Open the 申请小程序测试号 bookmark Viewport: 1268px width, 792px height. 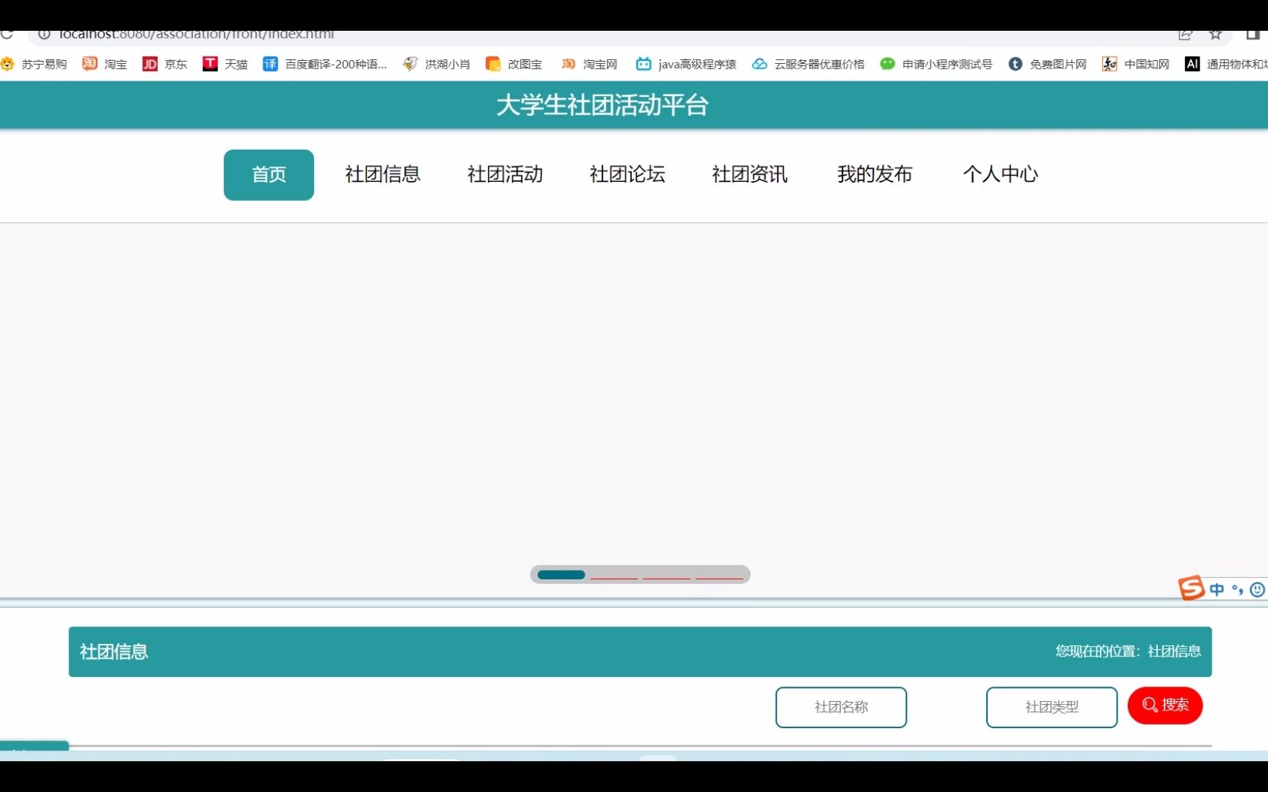[x=936, y=65]
